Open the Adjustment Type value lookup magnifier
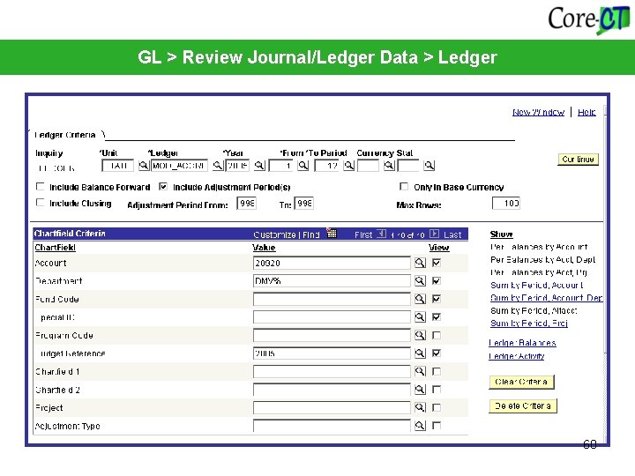This screenshot has height=476, width=635. pos(420,426)
